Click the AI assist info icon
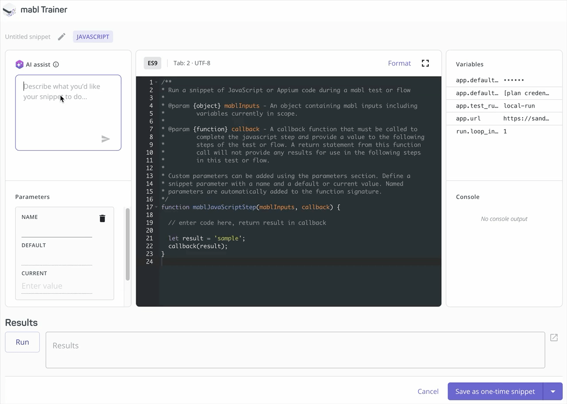 pyautogui.click(x=56, y=64)
